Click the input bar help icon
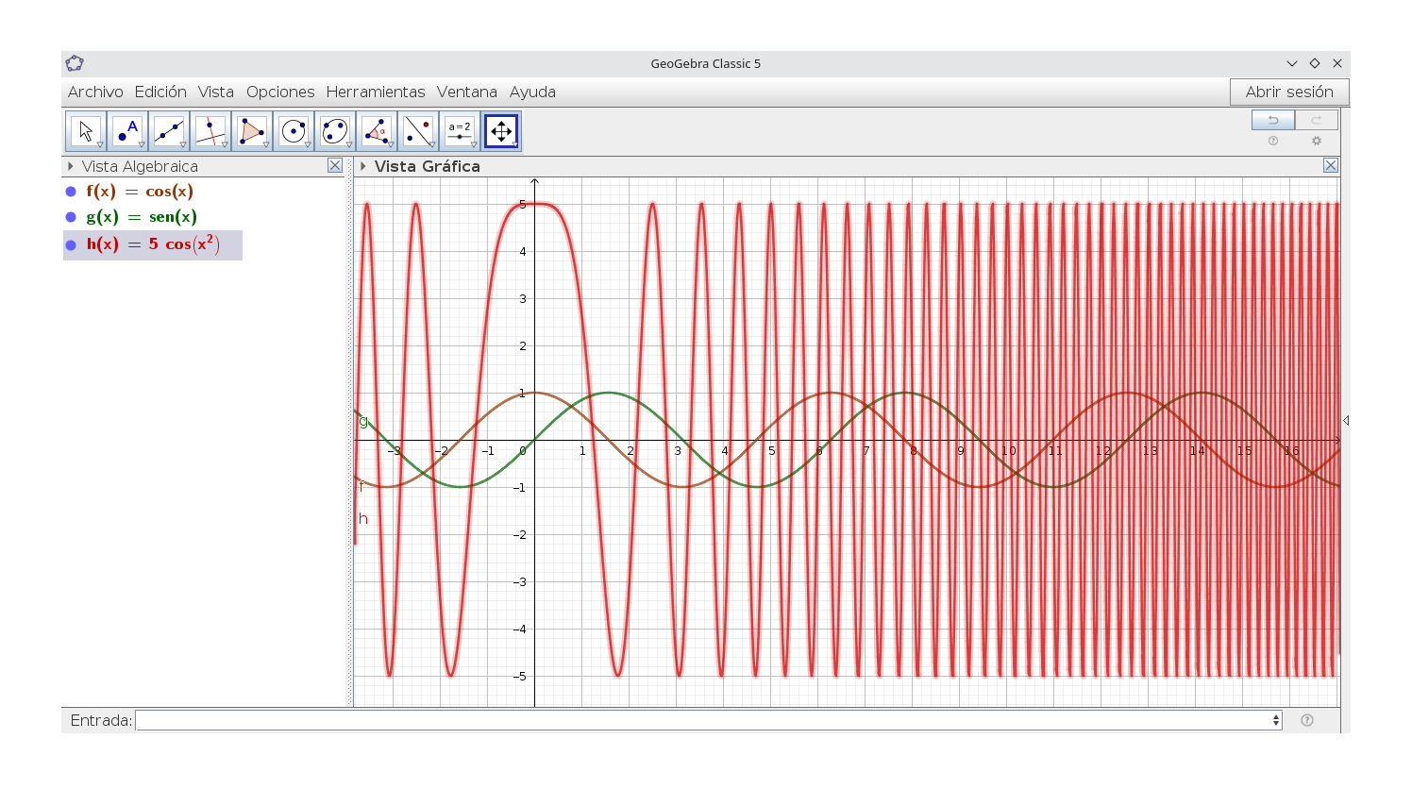Viewport: 1412px width, 806px height. 1307,720
